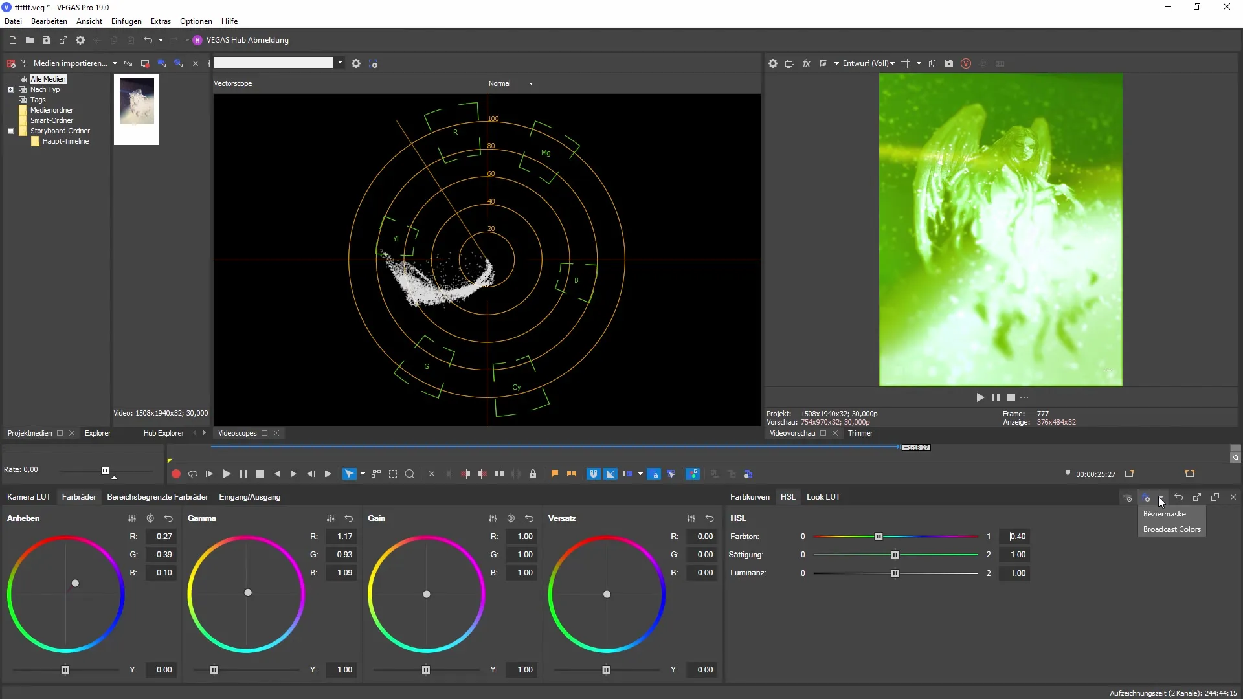Open the Videoscopes panel tab
Viewport: 1243px width, 699px height.
pos(238,433)
